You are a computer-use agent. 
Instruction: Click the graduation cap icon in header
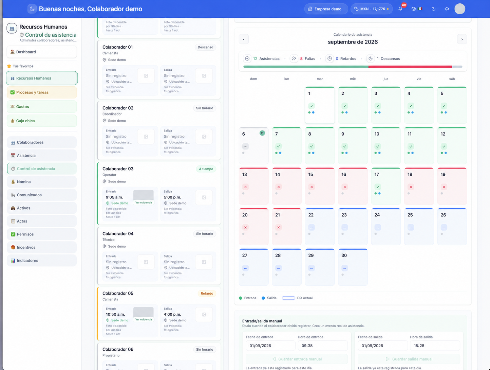[x=447, y=9]
